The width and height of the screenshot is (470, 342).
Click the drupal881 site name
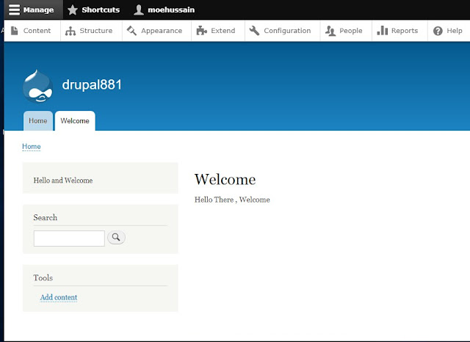tap(92, 84)
